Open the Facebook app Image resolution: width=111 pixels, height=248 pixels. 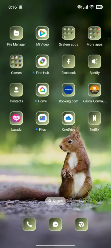tap(68, 61)
